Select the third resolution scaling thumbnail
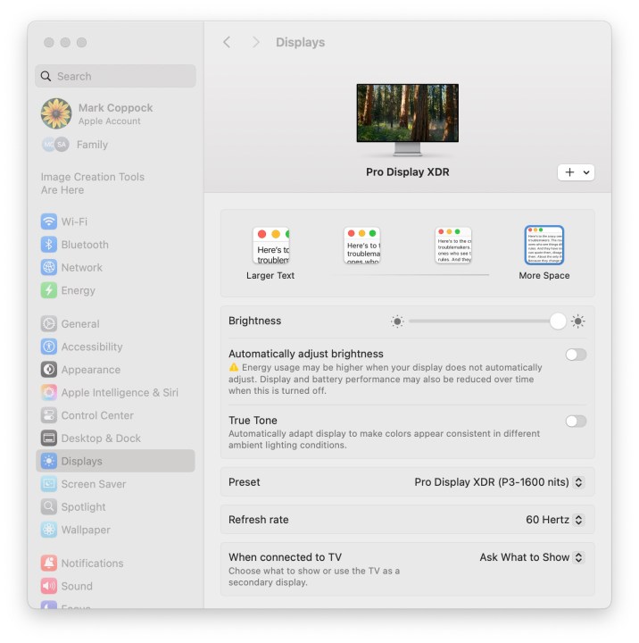 pyautogui.click(x=453, y=246)
